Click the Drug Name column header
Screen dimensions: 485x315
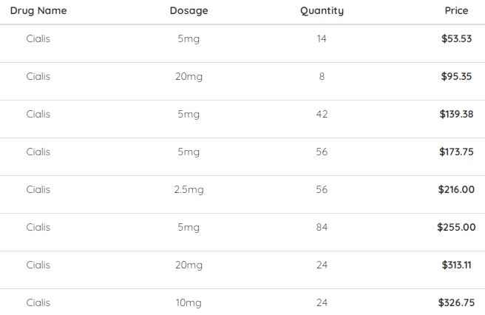(38, 11)
